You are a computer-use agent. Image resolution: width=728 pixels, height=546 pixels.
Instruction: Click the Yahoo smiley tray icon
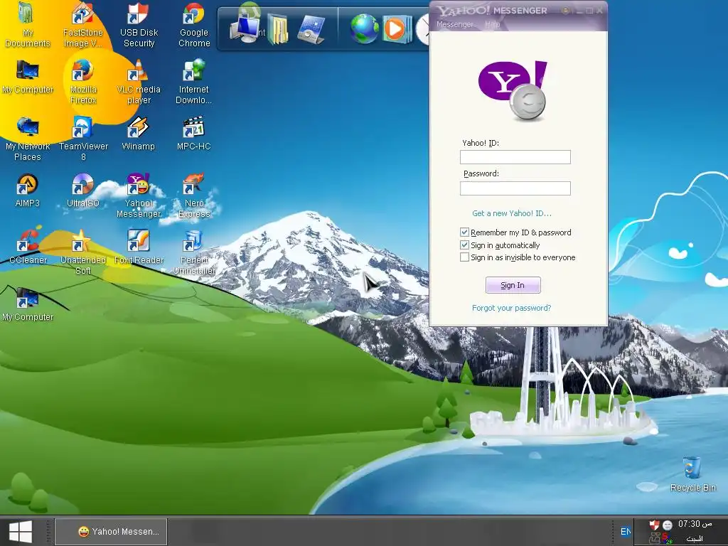(667, 525)
